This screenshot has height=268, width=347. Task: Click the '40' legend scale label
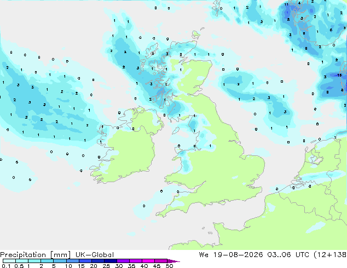[144, 266]
